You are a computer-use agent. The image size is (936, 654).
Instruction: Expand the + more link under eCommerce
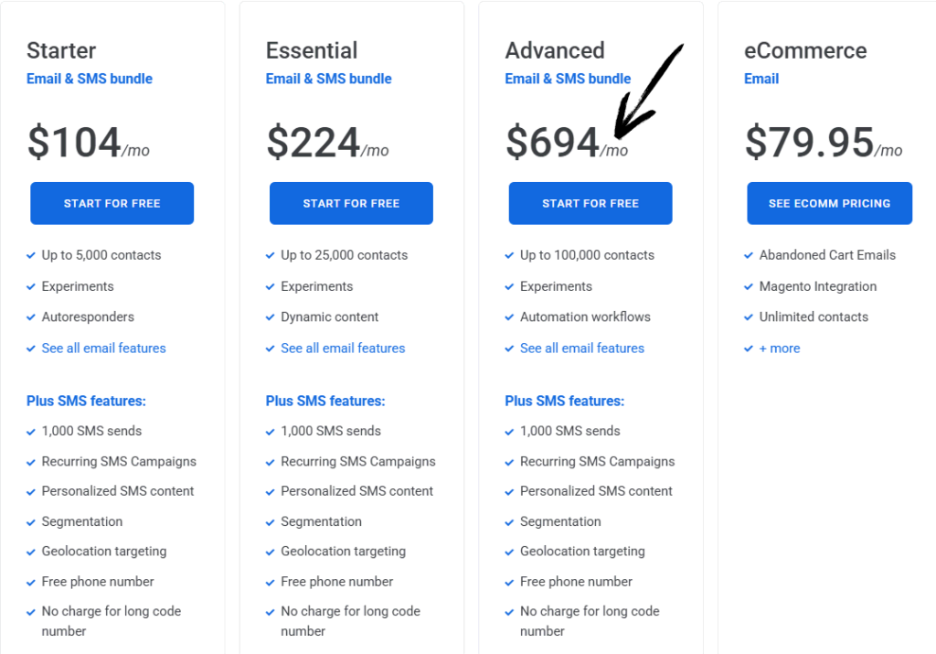click(779, 348)
